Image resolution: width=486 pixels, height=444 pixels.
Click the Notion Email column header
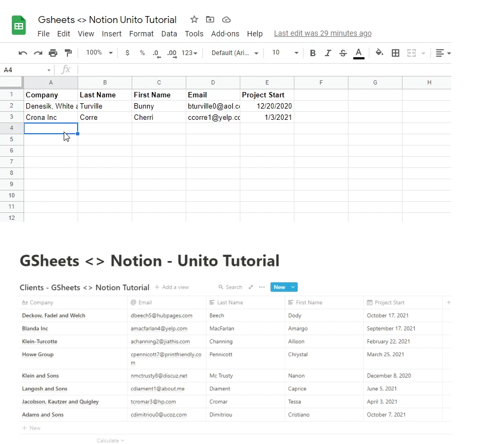tap(167, 302)
